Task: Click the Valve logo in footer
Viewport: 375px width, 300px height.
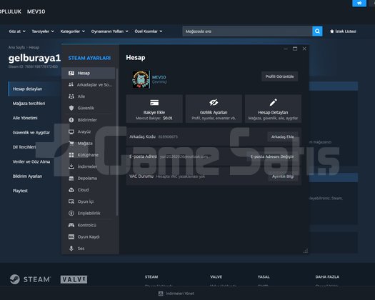Action: tap(74, 279)
